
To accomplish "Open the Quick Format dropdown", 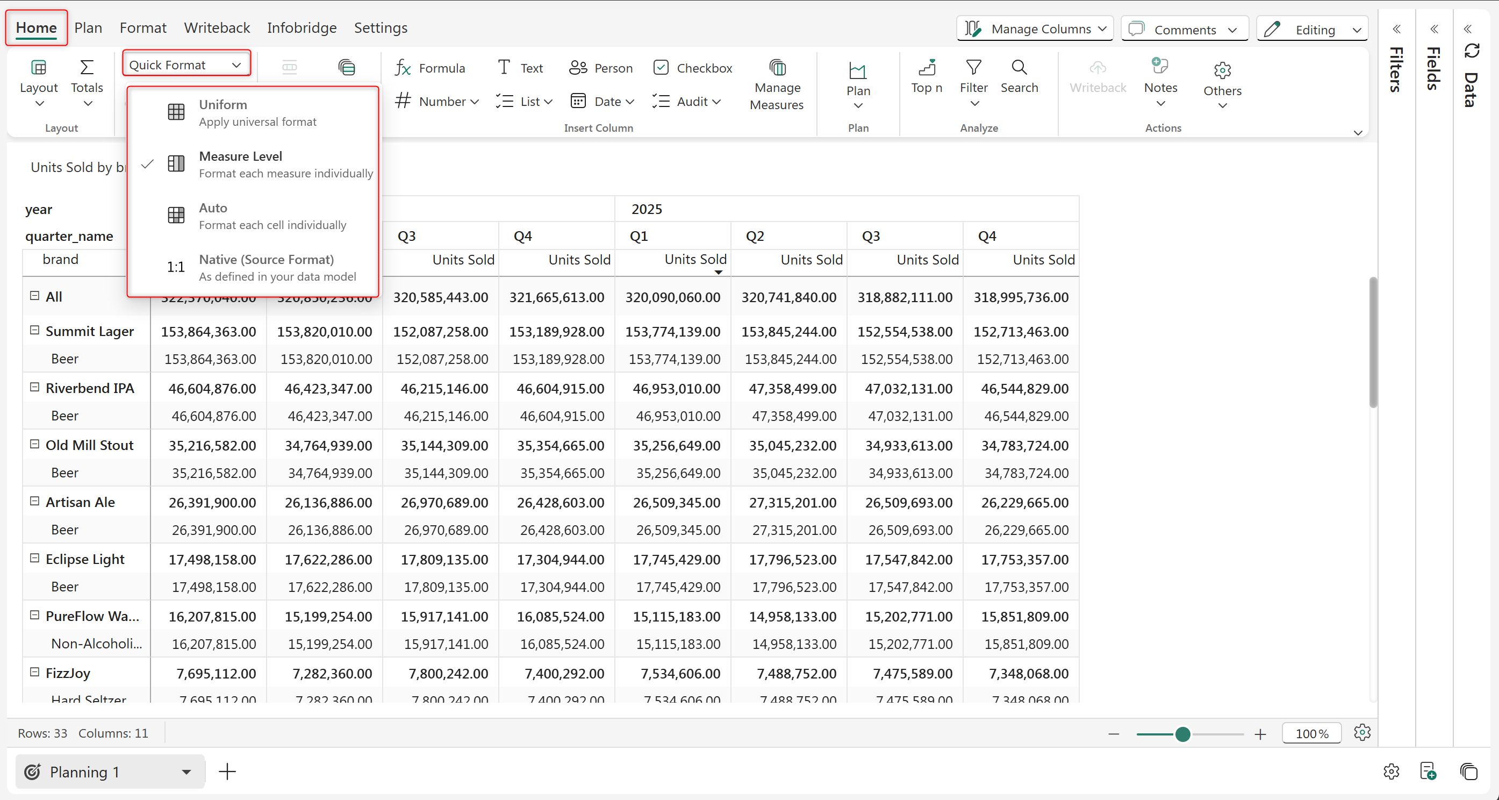I will [x=185, y=65].
